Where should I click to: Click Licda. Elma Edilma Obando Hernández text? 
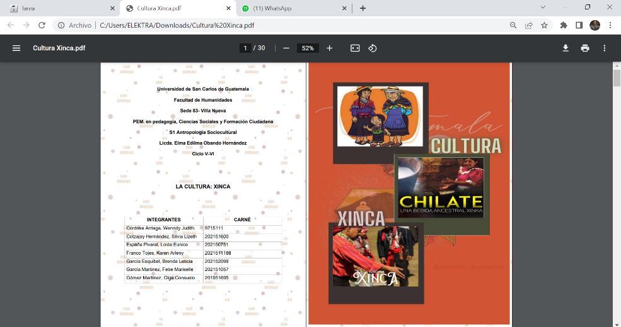[x=203, y=143]
